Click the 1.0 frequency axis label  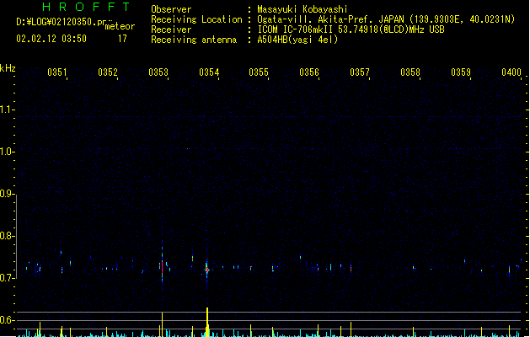coord(7,152)
